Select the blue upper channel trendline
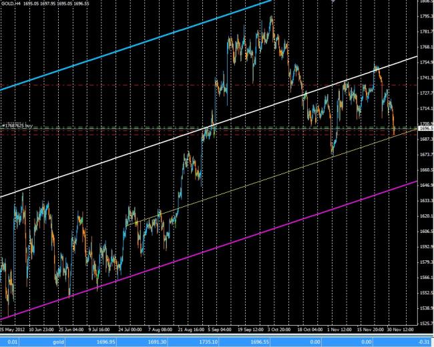The width and height of the screenshot is (434, 347). pyautogui.click(x=136, y=45)
